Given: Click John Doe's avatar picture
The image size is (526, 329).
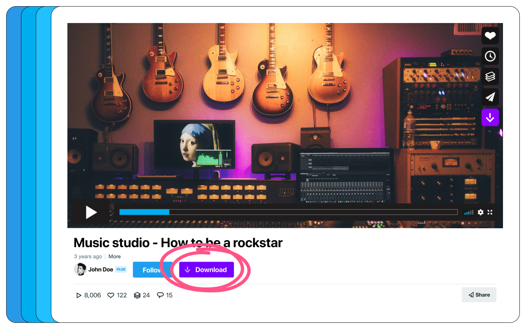Looking at the screenshot, I should 80,269.
